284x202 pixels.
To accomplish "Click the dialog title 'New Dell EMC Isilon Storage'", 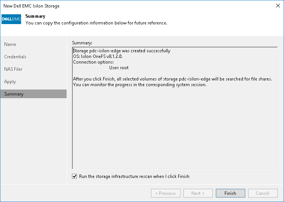I will [31, 6].
